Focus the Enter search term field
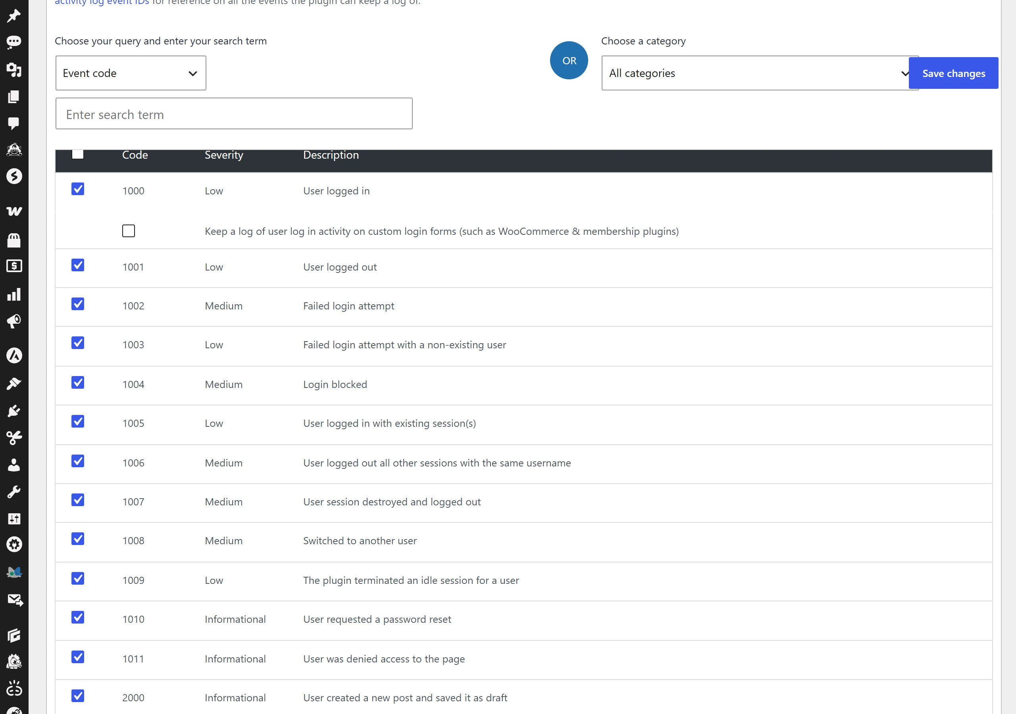The width and height of the screenshot is (1016, 714). click(x=234, y=114)
